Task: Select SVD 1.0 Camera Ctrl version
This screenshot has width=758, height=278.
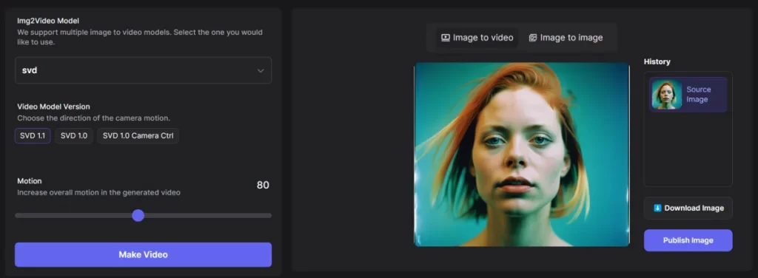Action: pyautogui.click(x=138, y=135)
